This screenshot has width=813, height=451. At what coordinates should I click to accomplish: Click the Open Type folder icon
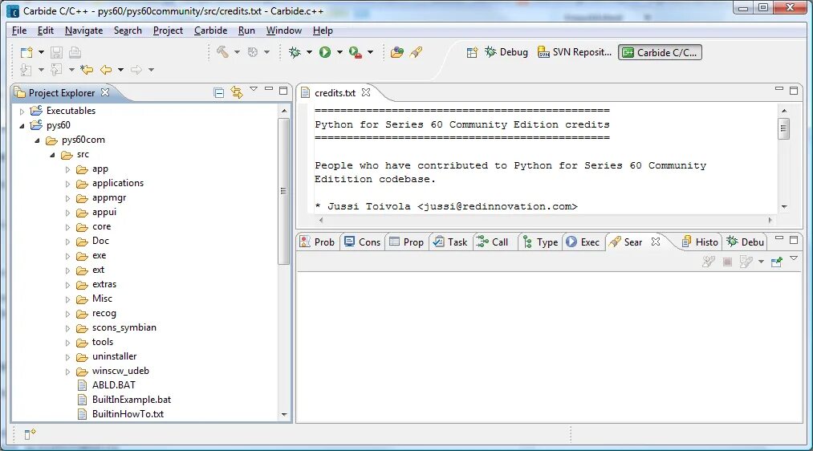tap(397, 52)
